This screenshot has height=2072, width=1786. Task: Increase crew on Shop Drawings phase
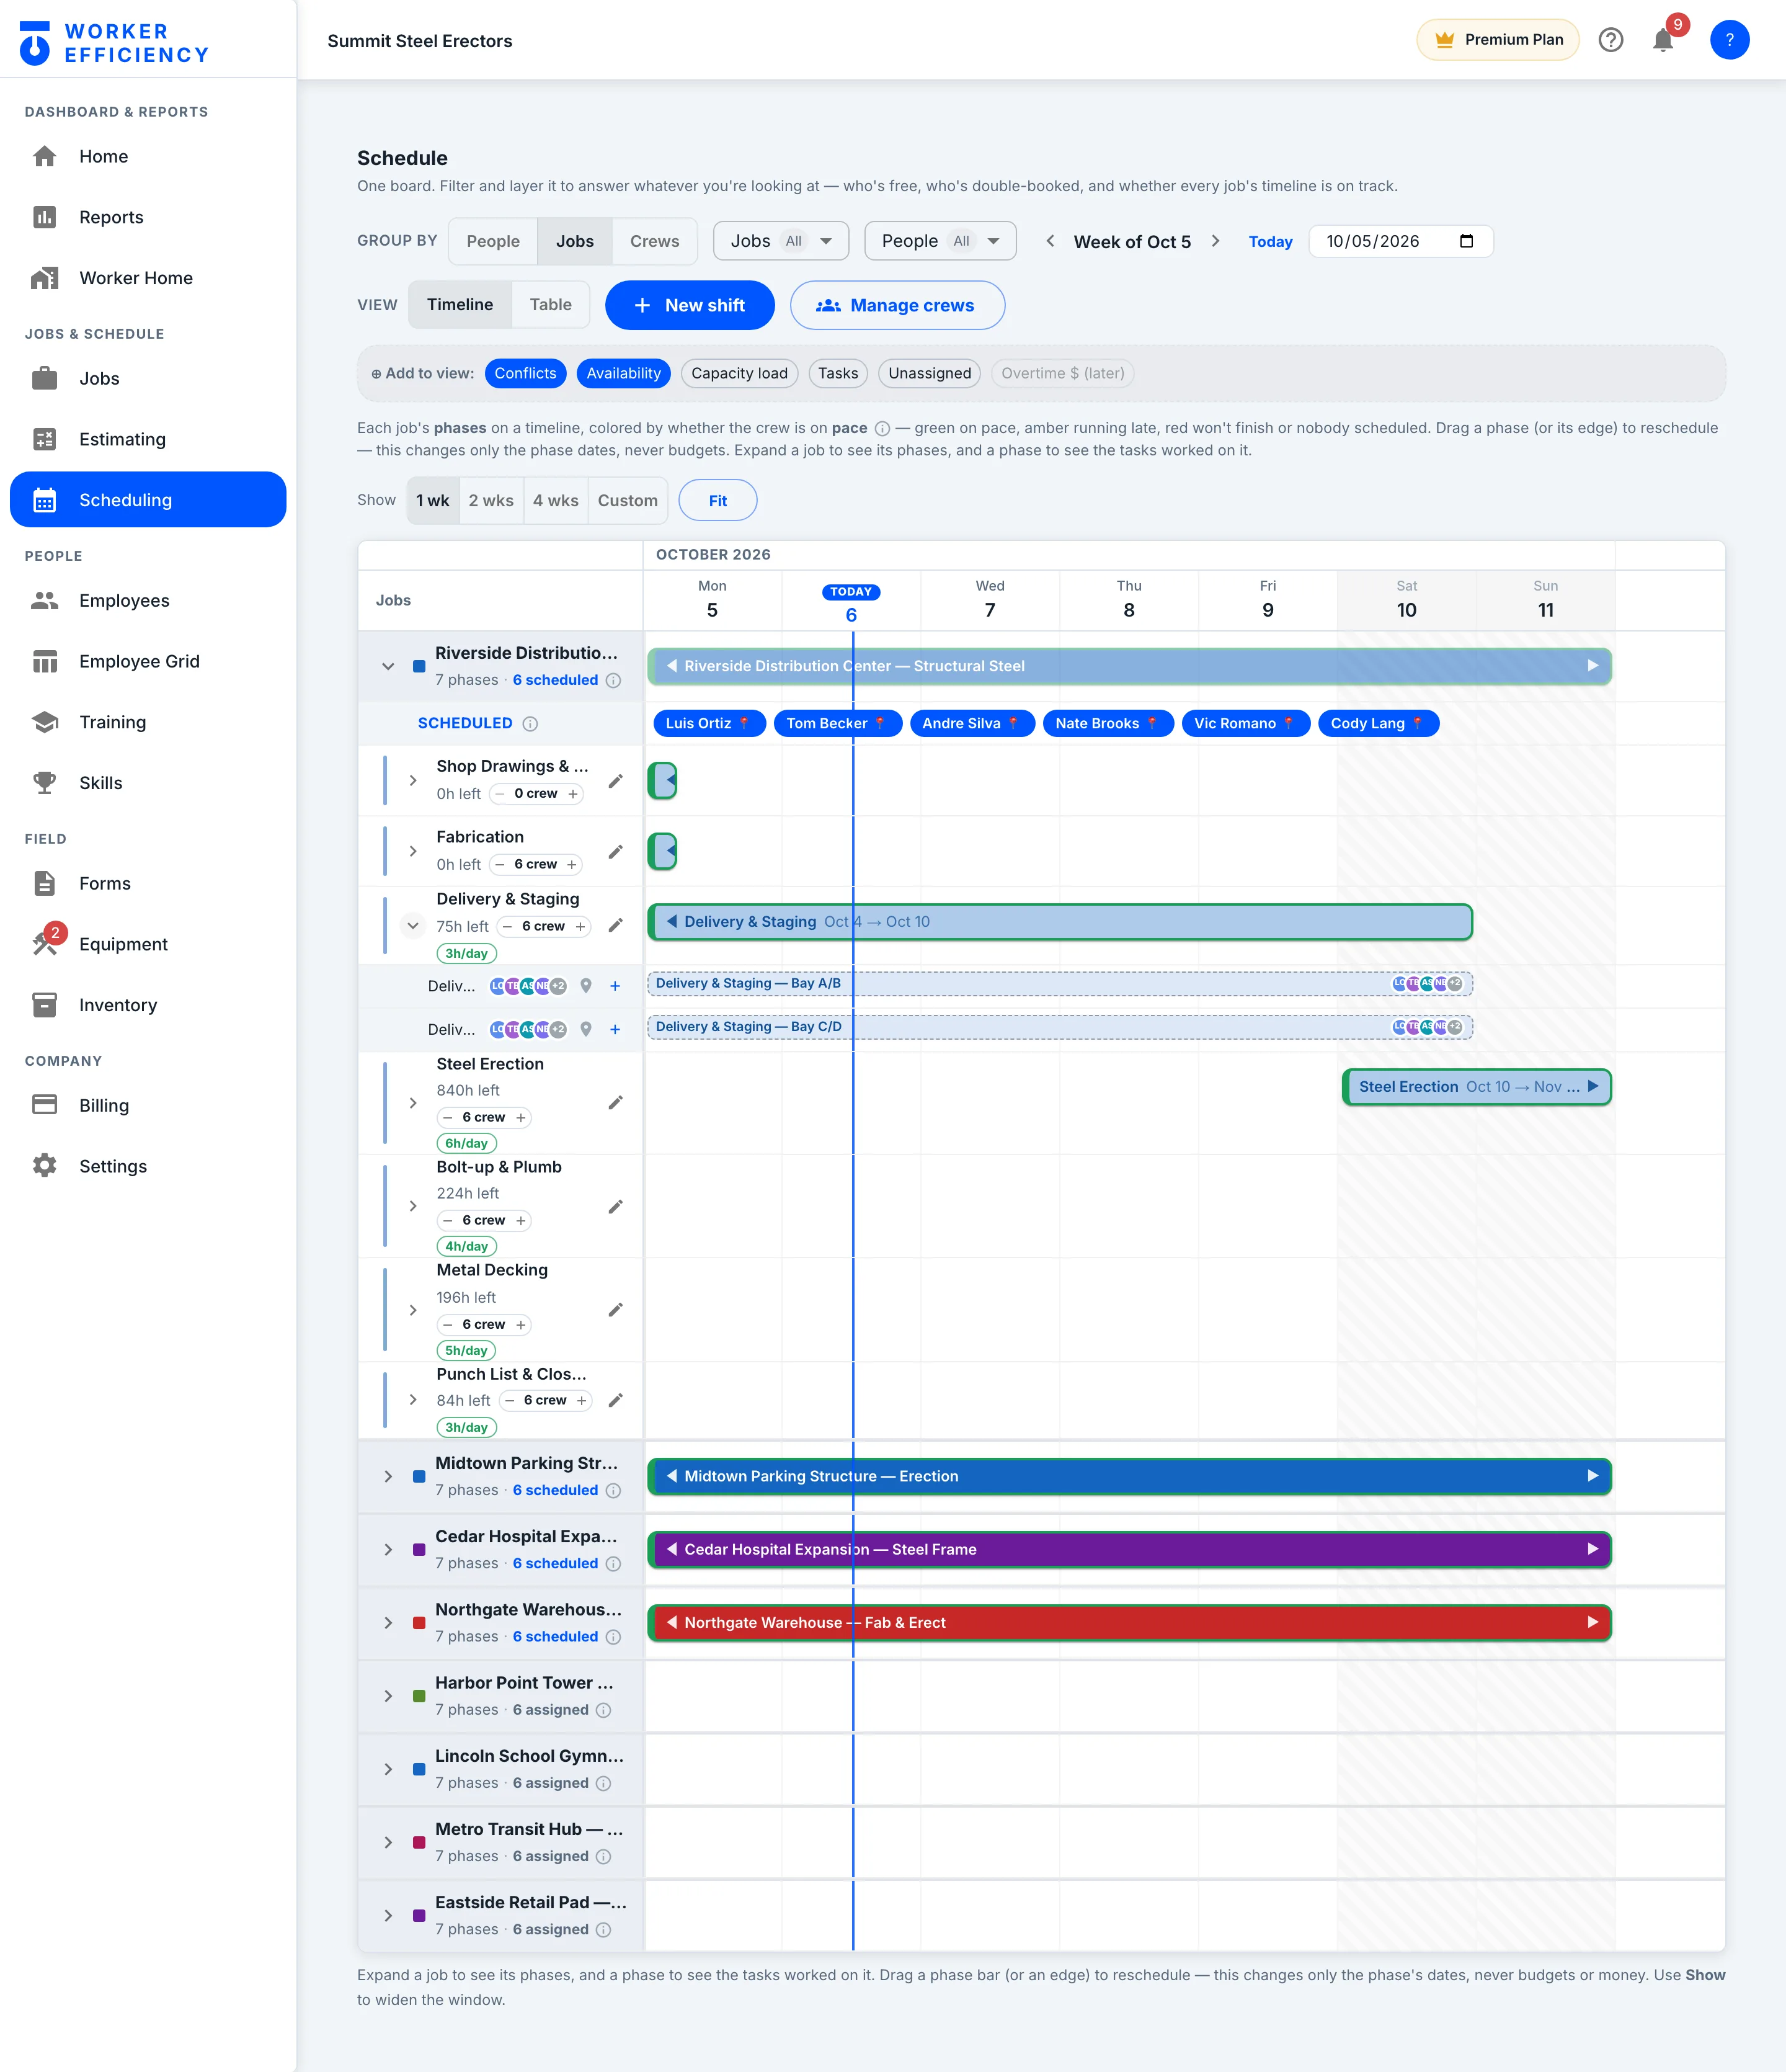tap(572, 794)
